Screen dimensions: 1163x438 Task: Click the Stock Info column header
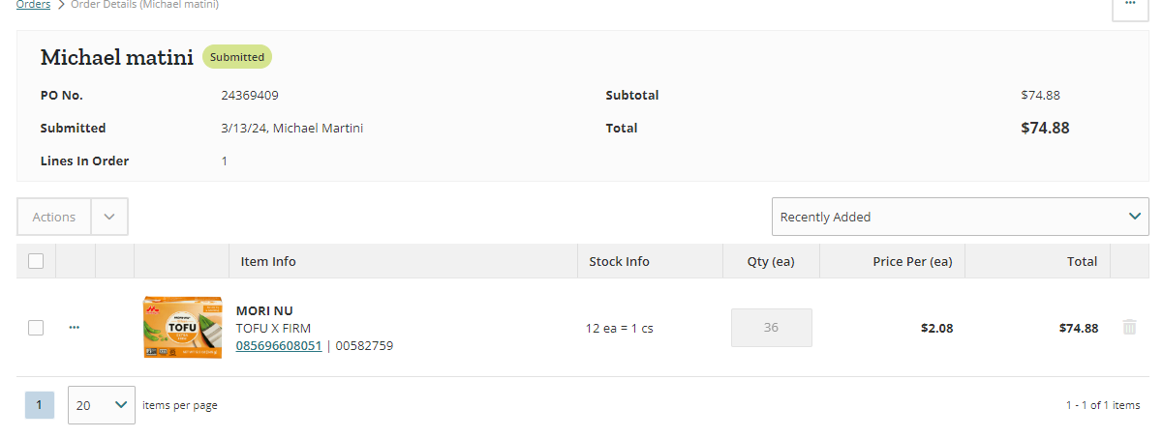coord(619,261)
